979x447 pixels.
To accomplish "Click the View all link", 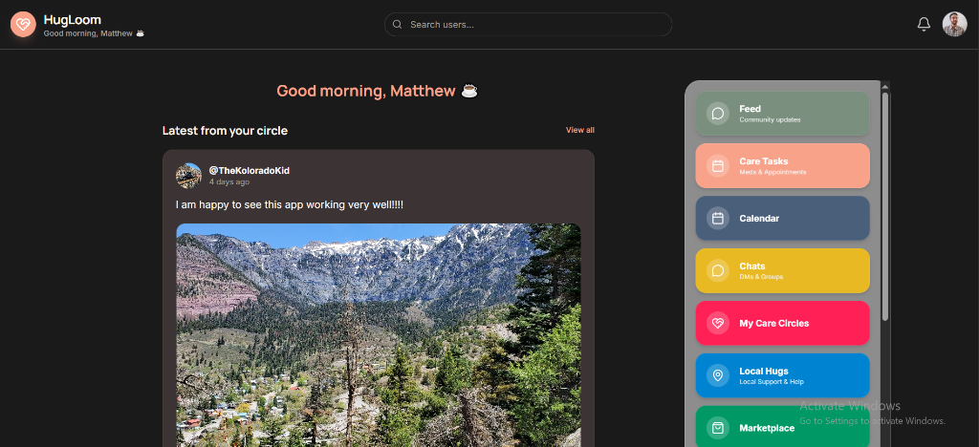I will [579, 130].
